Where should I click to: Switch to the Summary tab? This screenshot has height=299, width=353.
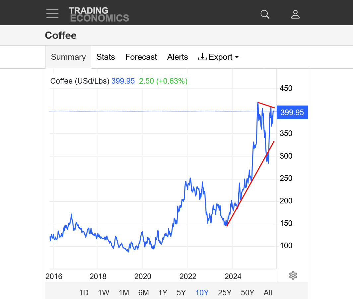[x=68, y=57]
